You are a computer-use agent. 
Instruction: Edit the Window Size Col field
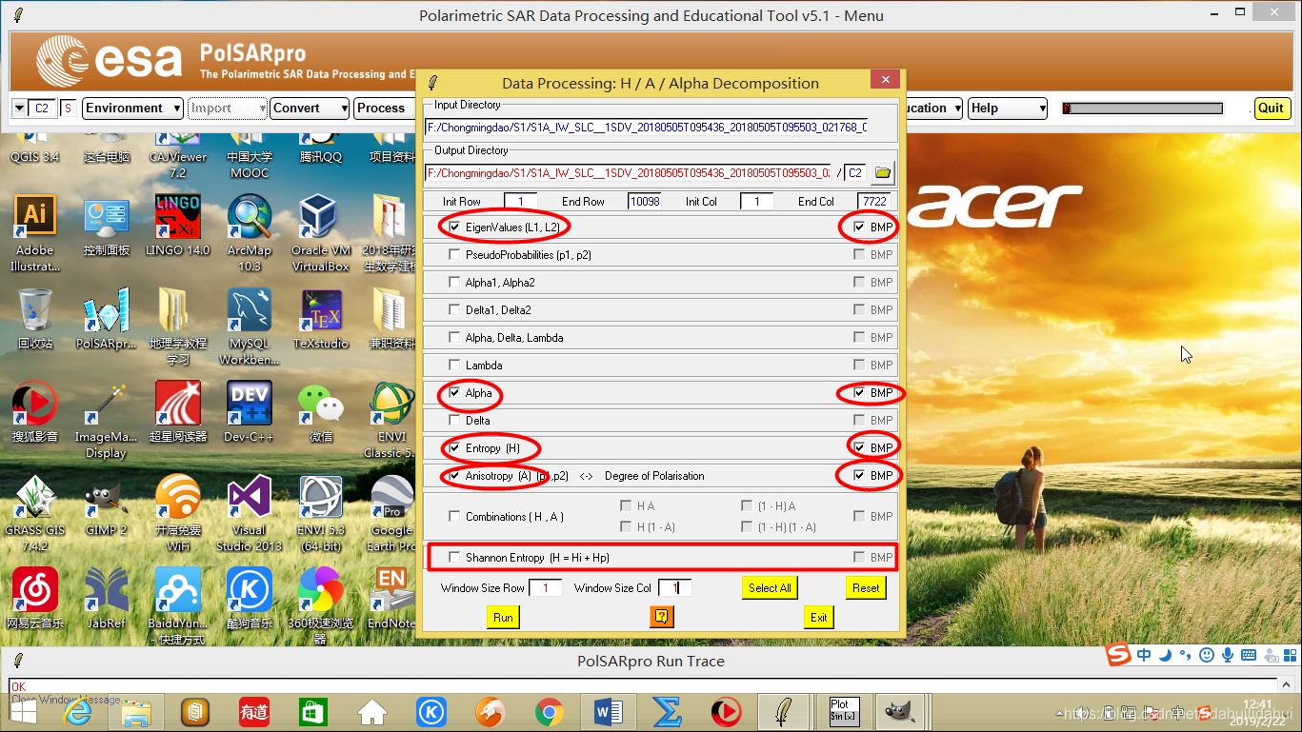pyautogui.click(x=674, y=588)
